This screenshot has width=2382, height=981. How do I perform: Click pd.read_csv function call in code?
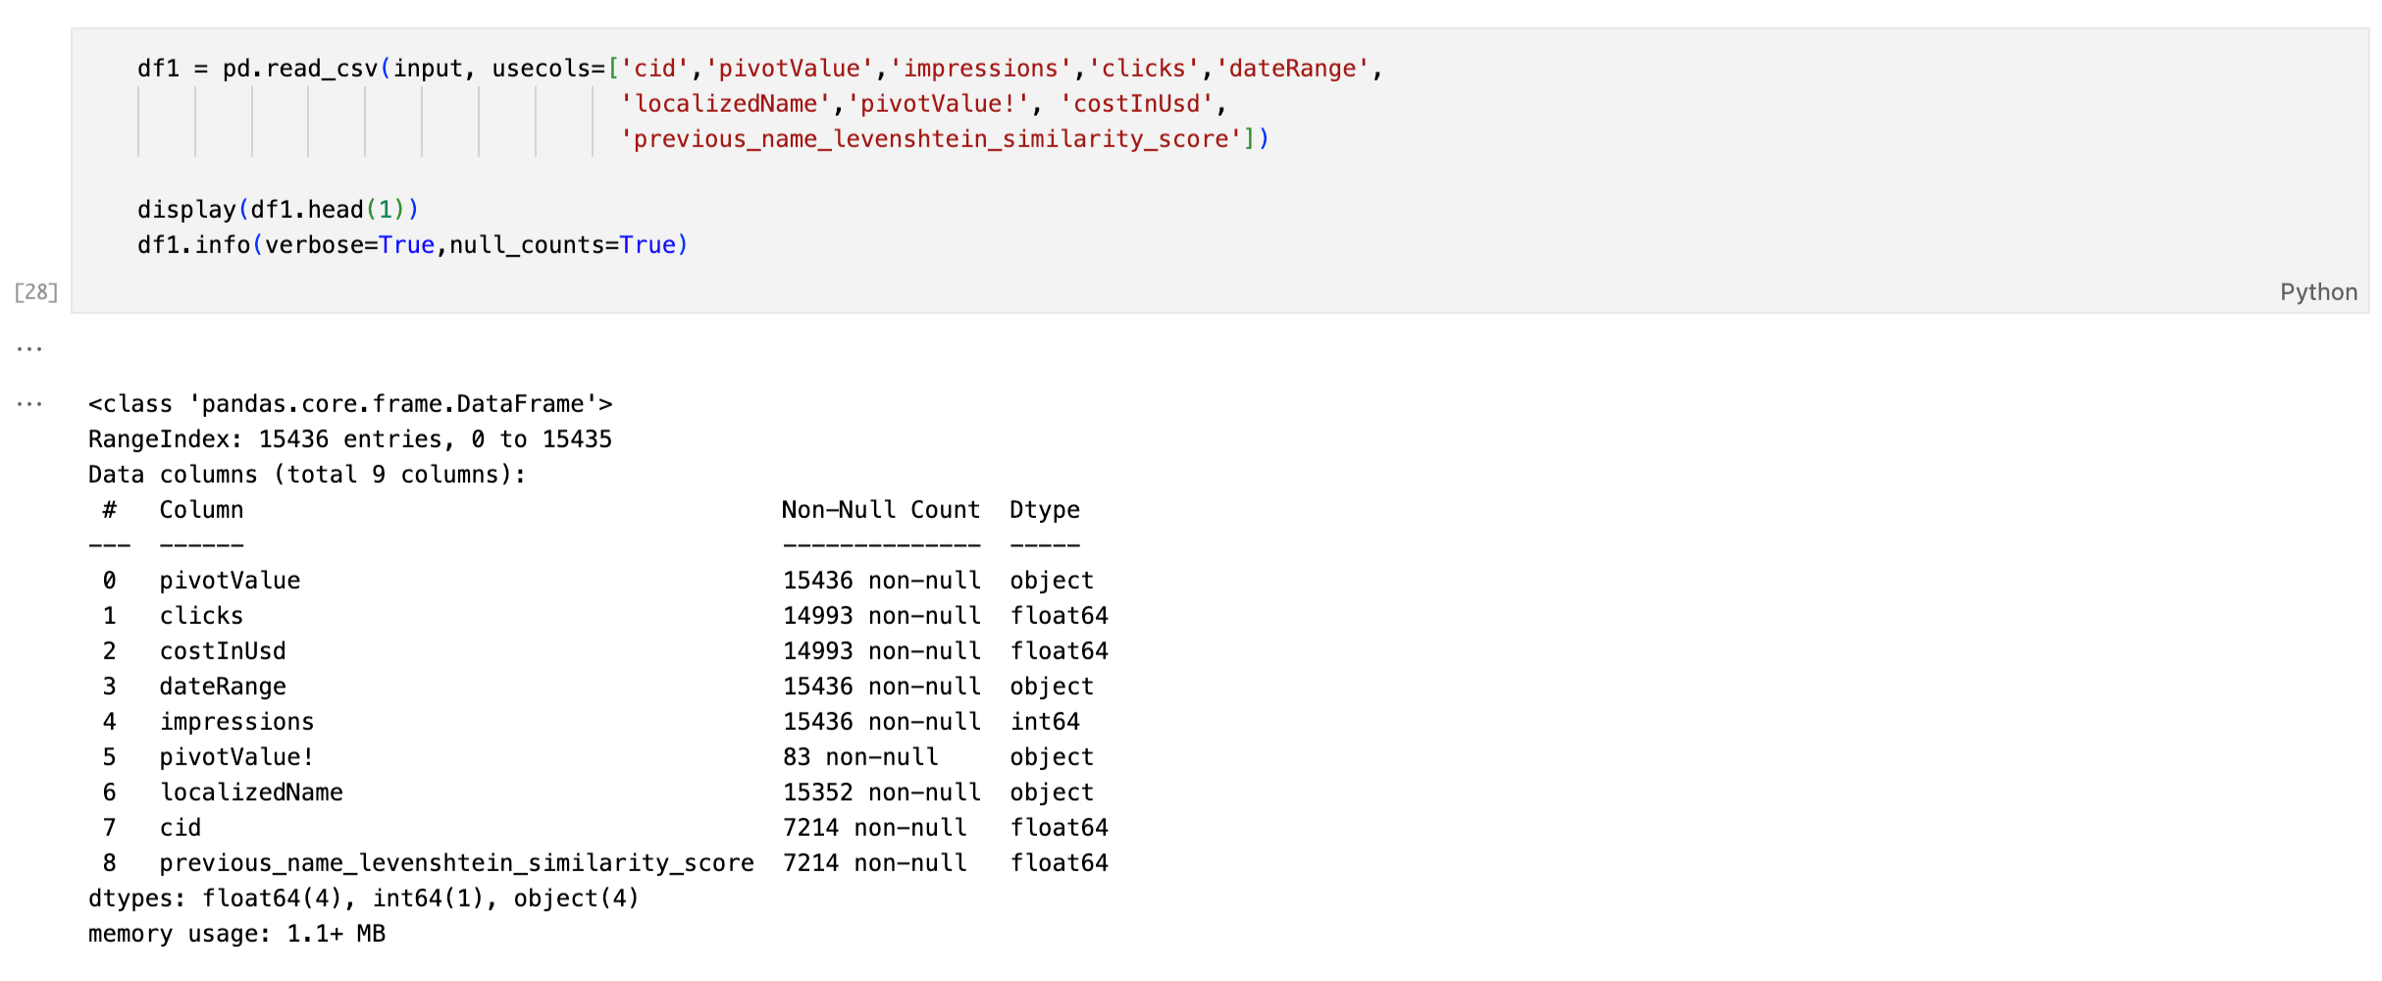click(x=299, y=69)
